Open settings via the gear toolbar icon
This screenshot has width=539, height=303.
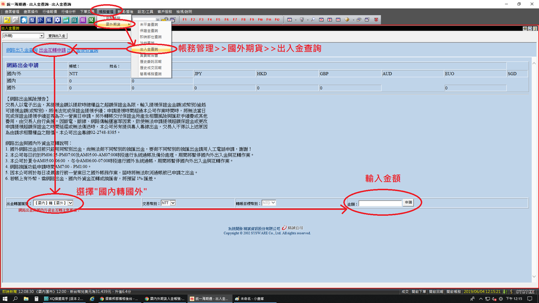[58, 20]
